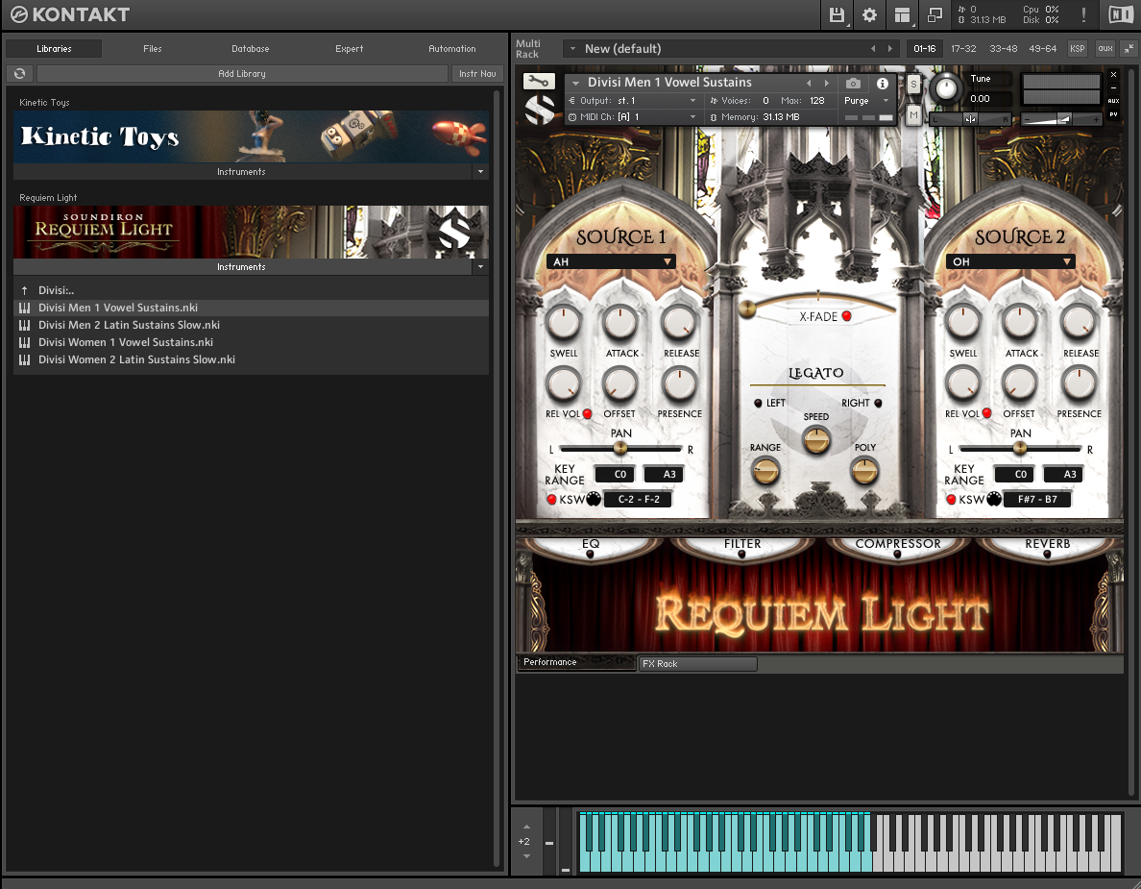This screenshot has height=889, width=1141.
Task: Open the Output st. 1 dropdown
Action: (633, 101)
